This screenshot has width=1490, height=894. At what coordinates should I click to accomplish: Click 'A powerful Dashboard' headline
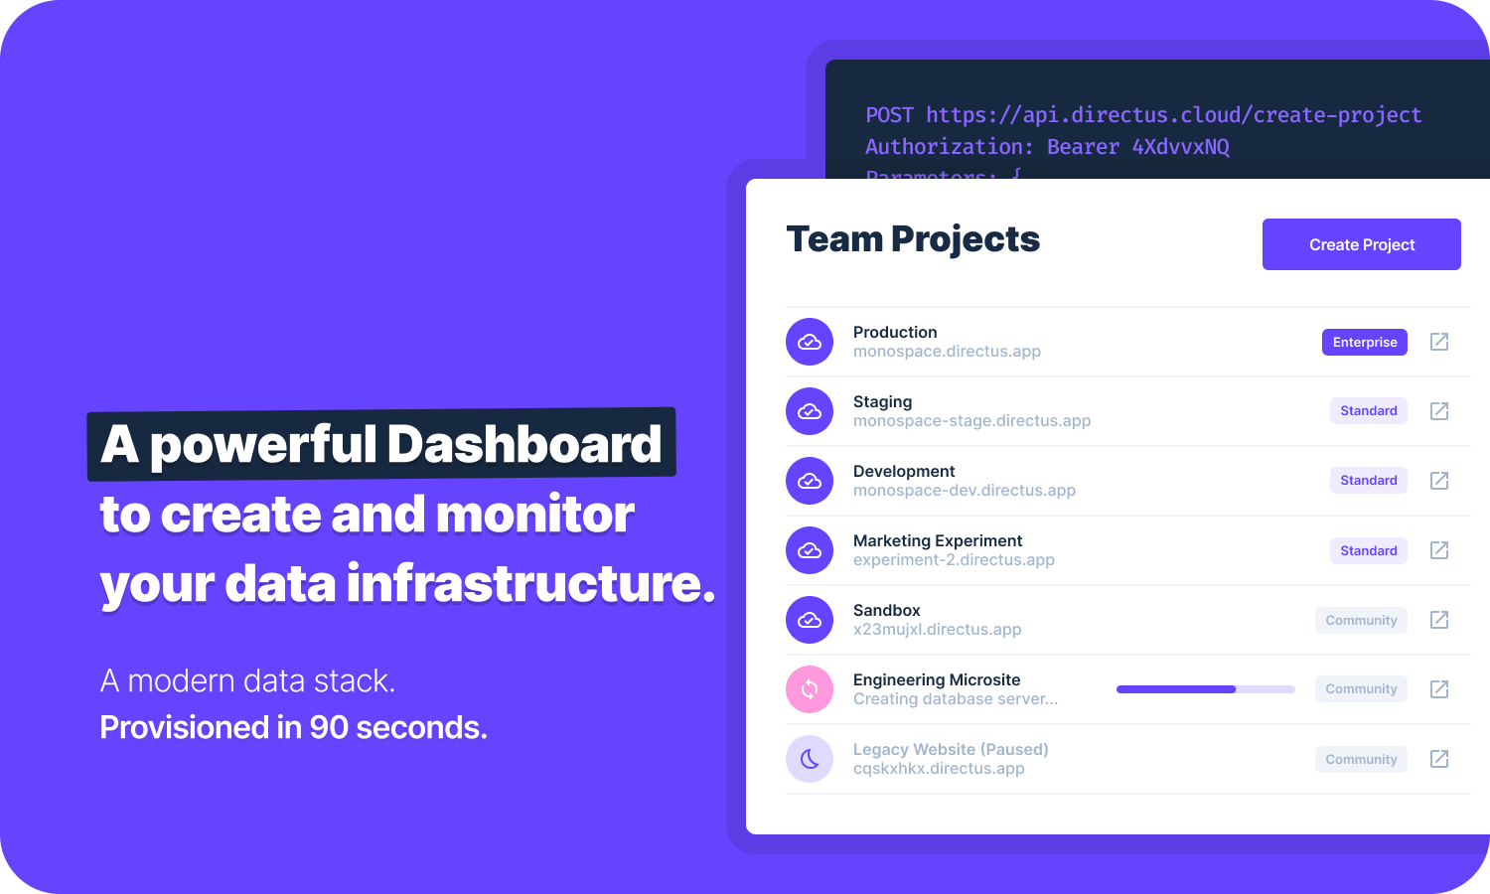[x=381, y=444]
